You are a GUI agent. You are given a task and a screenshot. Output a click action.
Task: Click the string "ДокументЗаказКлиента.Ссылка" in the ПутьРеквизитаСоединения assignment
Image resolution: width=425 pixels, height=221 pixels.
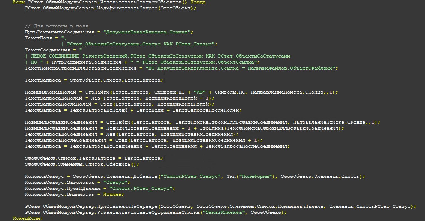tap(147, 32)
